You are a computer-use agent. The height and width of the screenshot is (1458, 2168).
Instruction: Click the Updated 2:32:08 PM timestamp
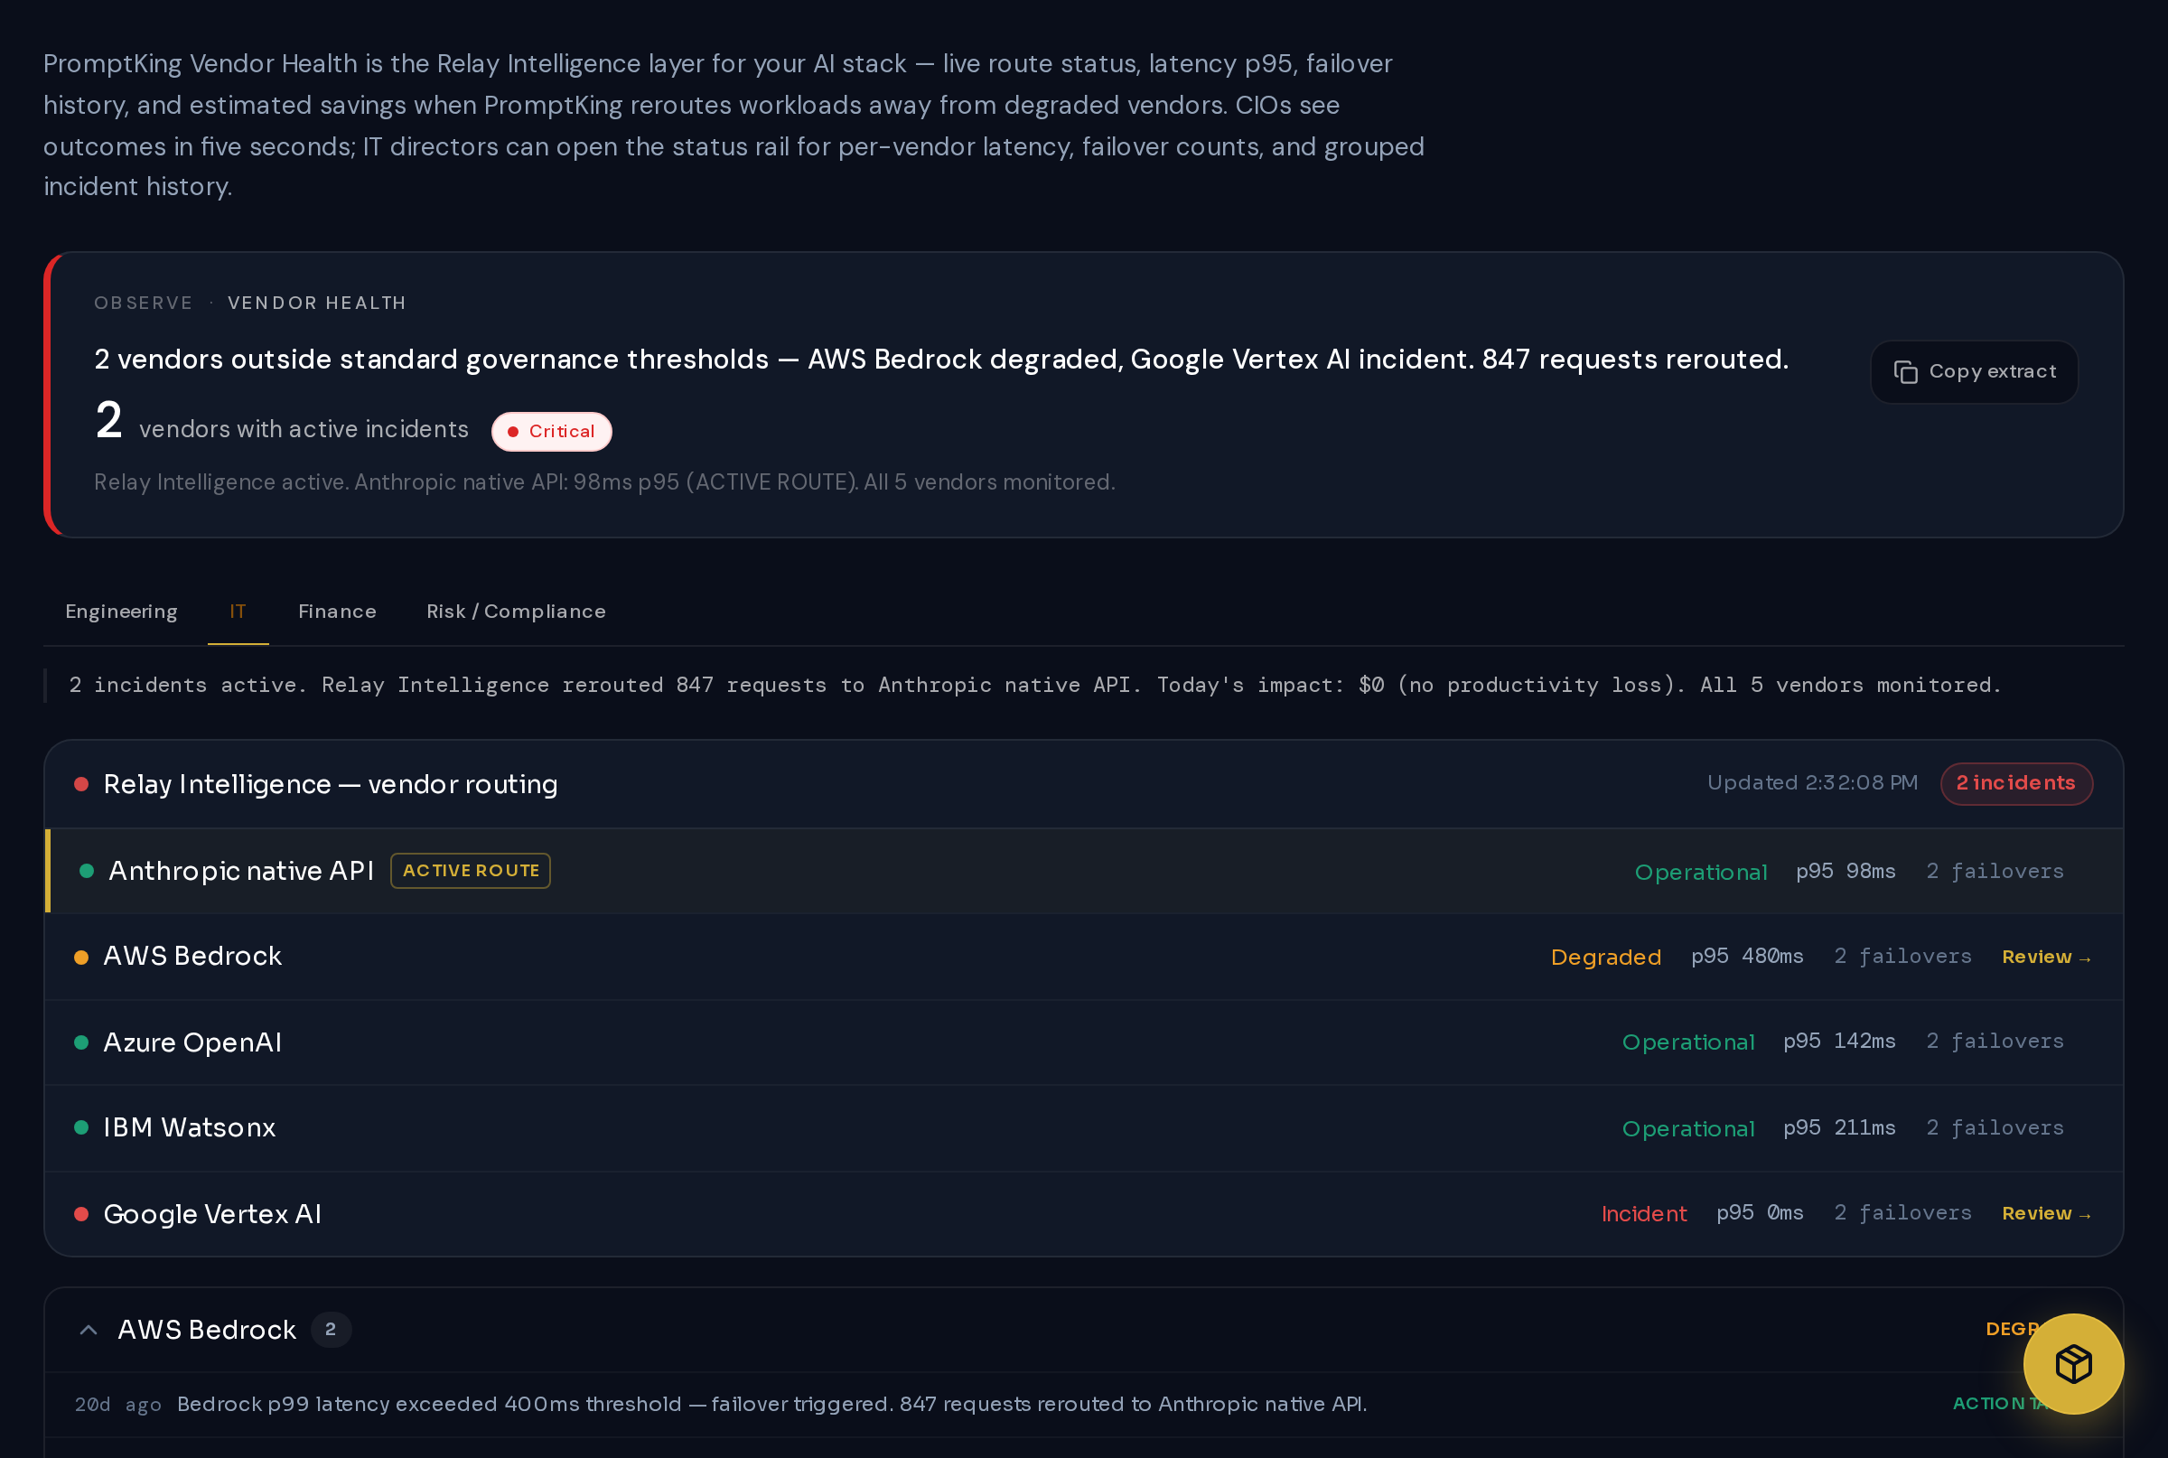pyautogui.click(x=1812, y=783)
